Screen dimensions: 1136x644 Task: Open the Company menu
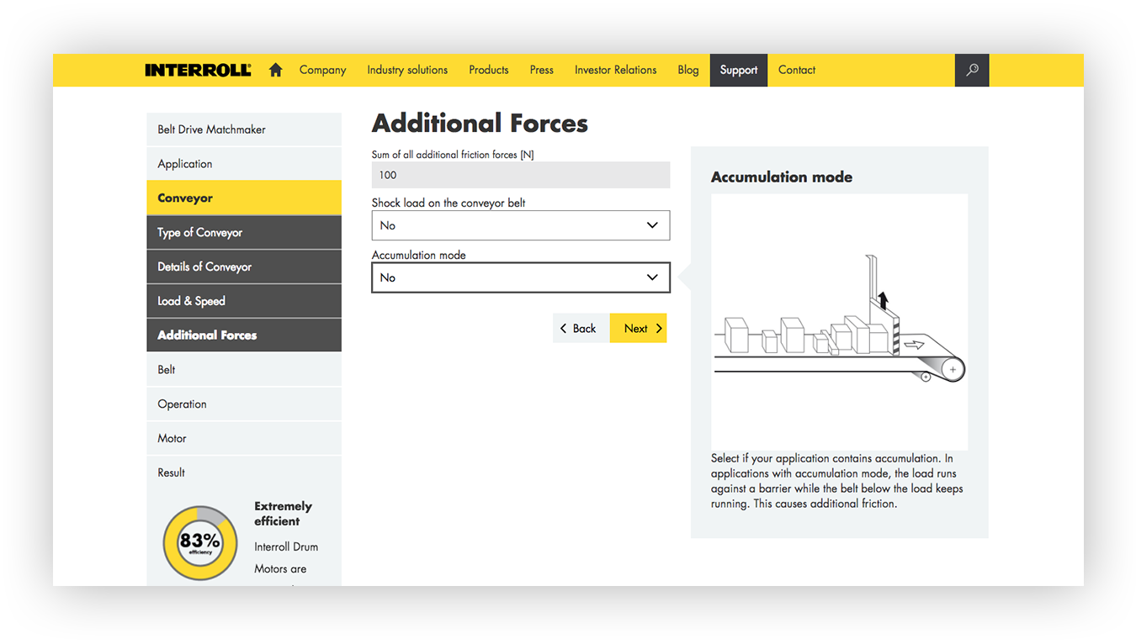click(322, 71)
